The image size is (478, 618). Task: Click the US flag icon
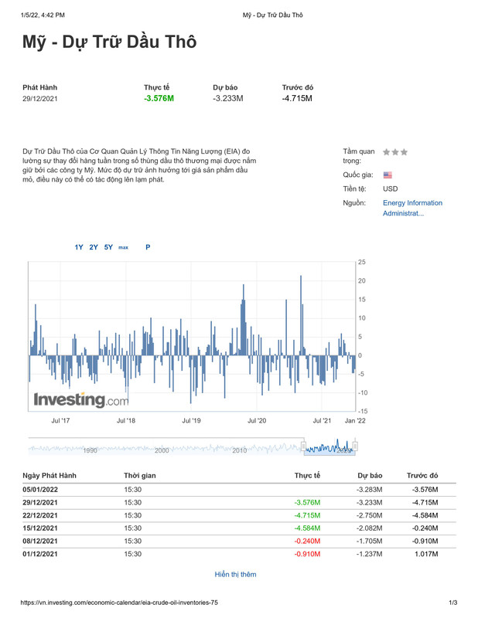tap(388, 175)
